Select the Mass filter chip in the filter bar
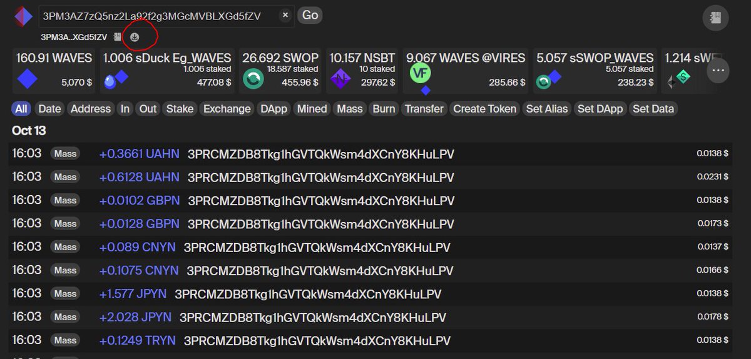Image resolution: width=751 pixels, height=359 pixels. [350, 109]
